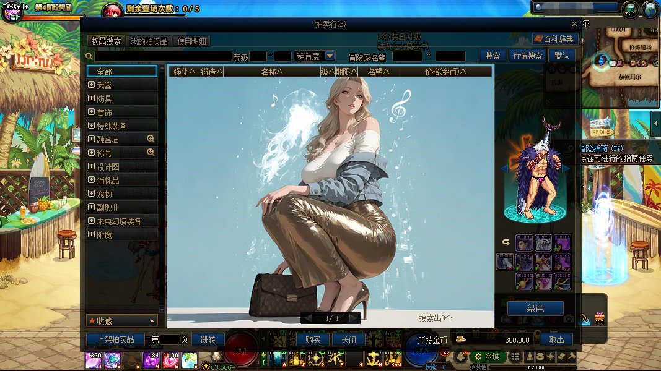Expand the 设计图 category
Viewport: 661px width, 371px height.
[x=91, y=166]
